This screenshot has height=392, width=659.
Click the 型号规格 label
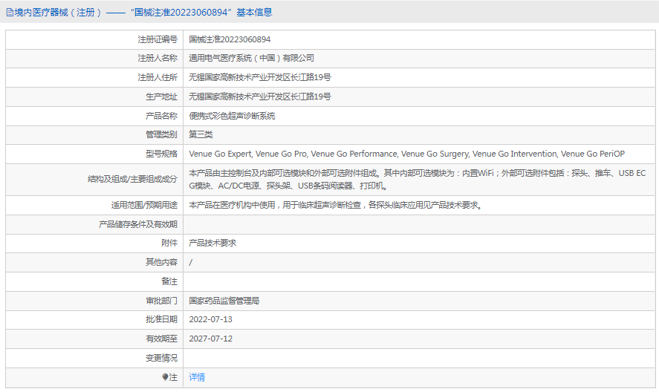click(x=161, y=154)
